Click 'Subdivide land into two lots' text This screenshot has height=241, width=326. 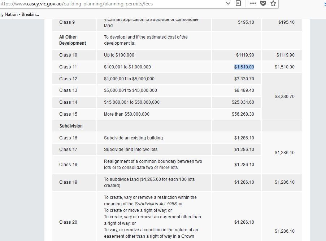click(x=131, y=149)
